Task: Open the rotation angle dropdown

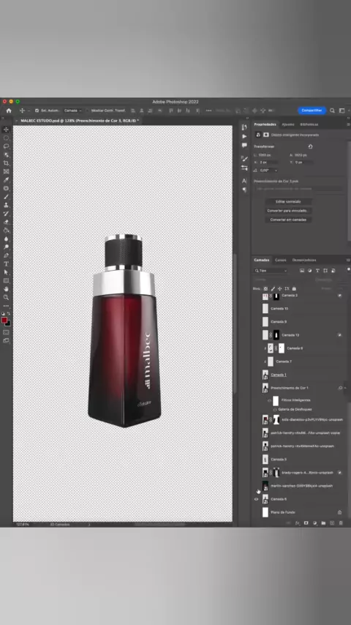Action: tap(276, 171)
